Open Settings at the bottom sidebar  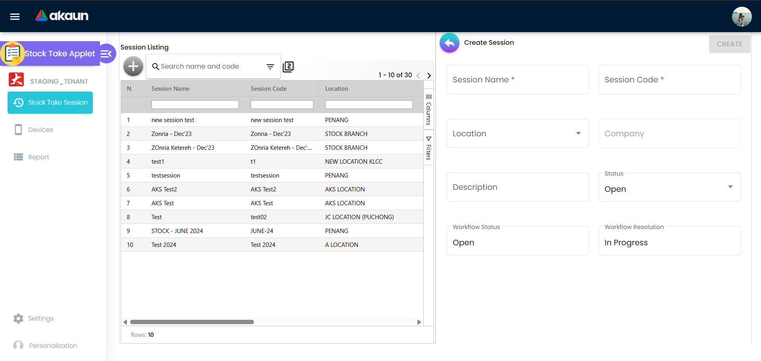pos(40,318)
